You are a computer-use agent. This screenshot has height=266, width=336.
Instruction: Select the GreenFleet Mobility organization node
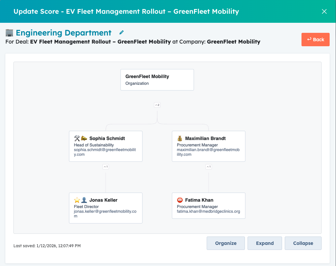point(157,80)
